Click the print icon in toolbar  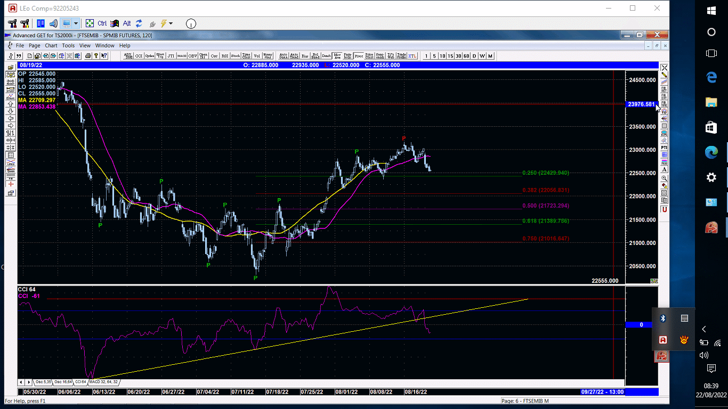(87, 55)
